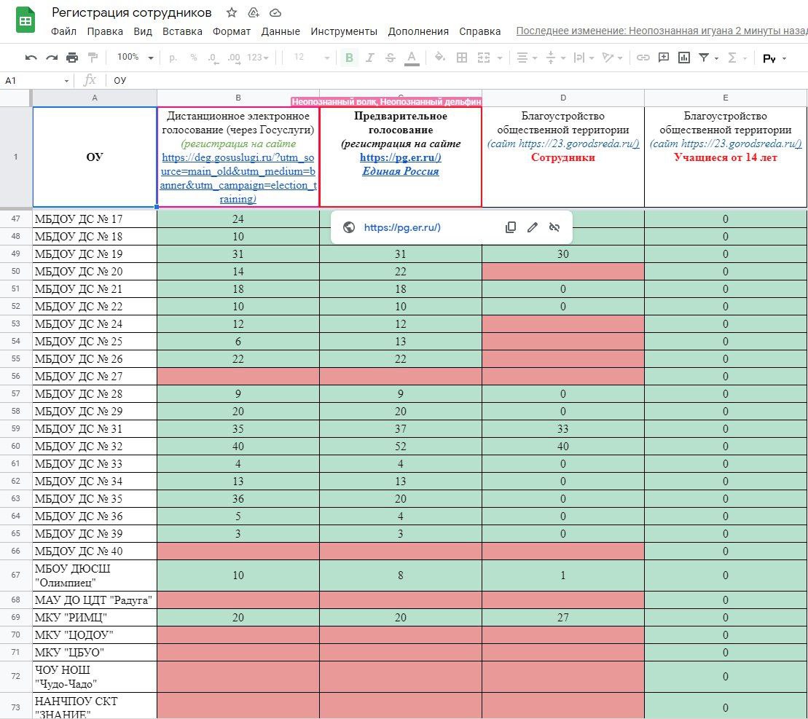
Task: Insert a comment
Action: pos(664,58)
